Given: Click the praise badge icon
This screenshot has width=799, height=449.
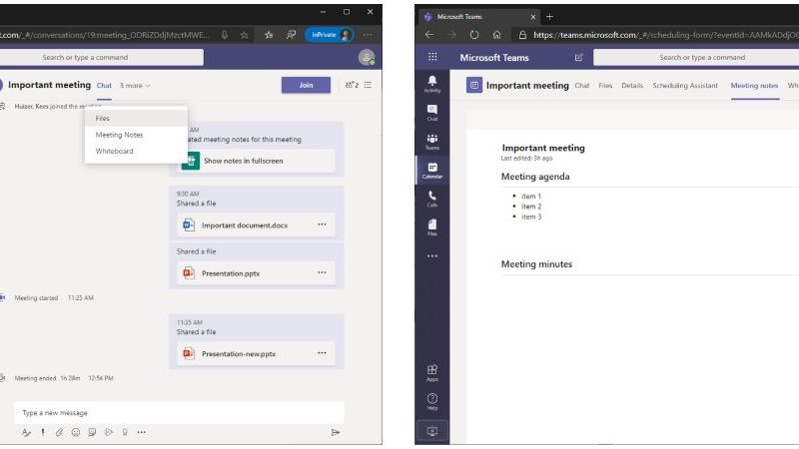Looking at the screenshot, I should pyautogui.click(x=125, y=432).
